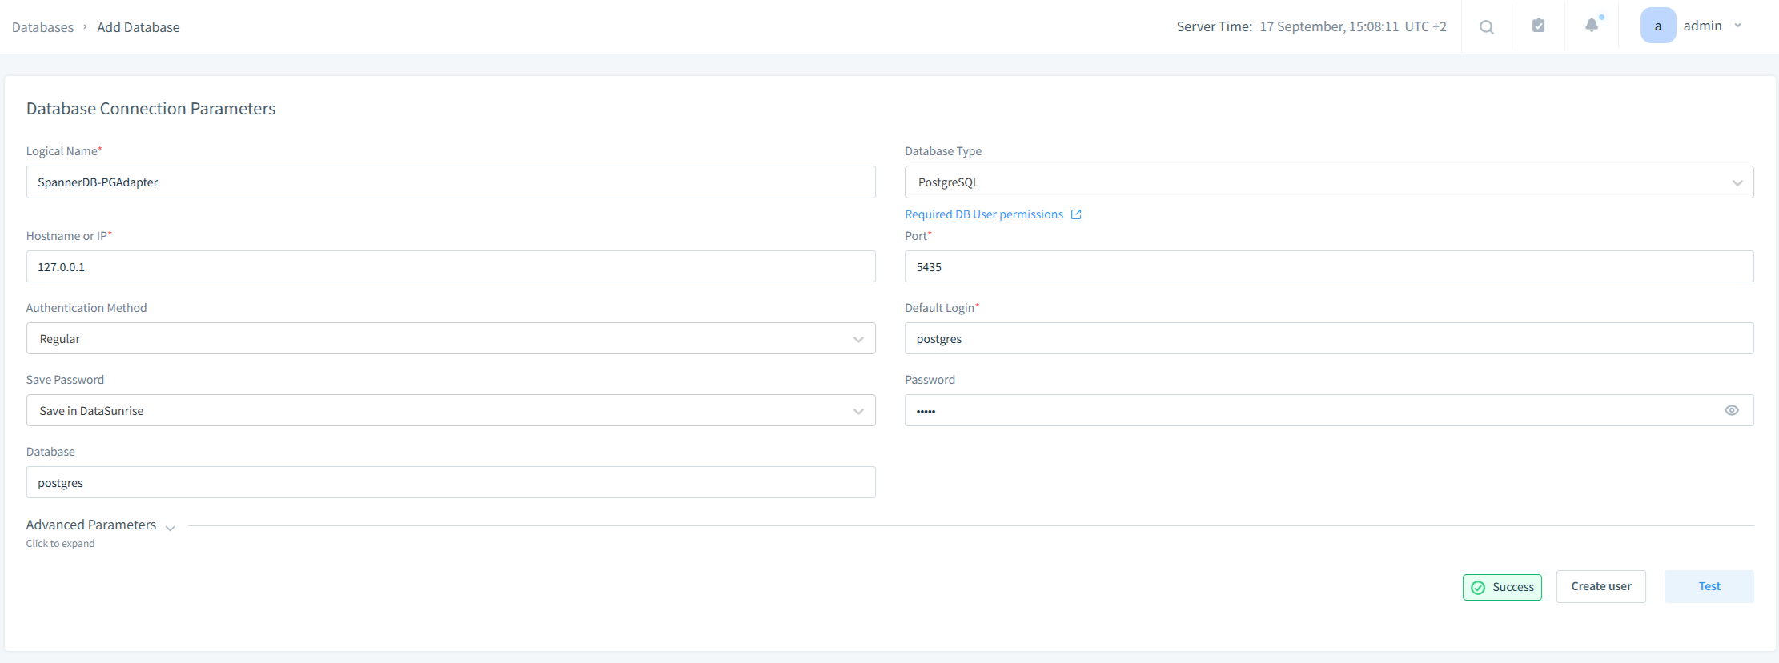Click the Create user button

1601,586
